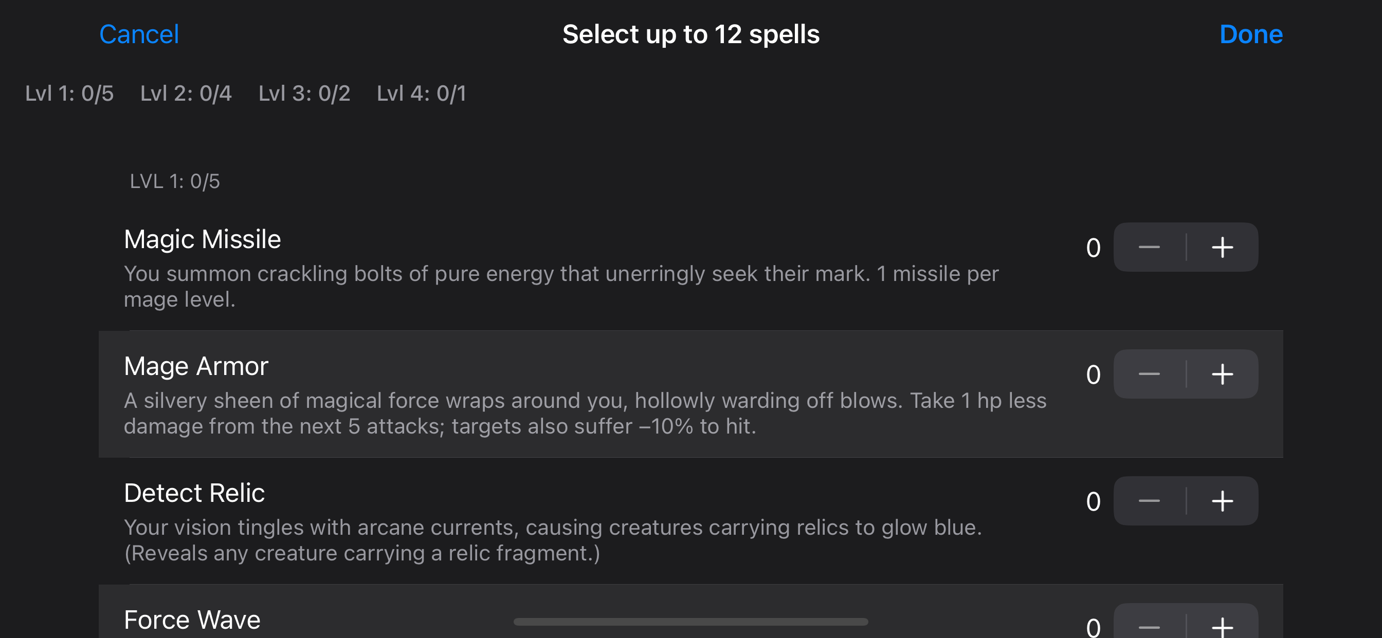Decrease Magic Missile count with minus icon
The width and height of the screenshot is (1382, 638).
coord(1149,247)
